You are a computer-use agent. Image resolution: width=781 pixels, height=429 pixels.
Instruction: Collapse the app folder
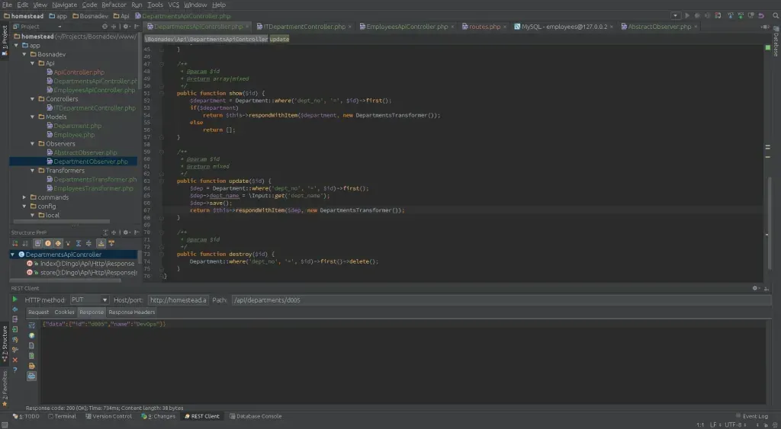point(17,45)
